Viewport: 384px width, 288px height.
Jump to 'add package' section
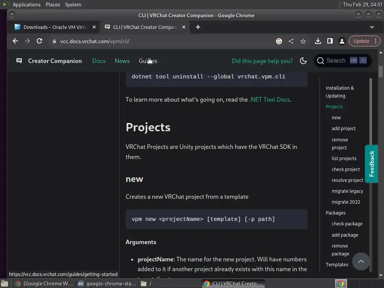[345, 235]
